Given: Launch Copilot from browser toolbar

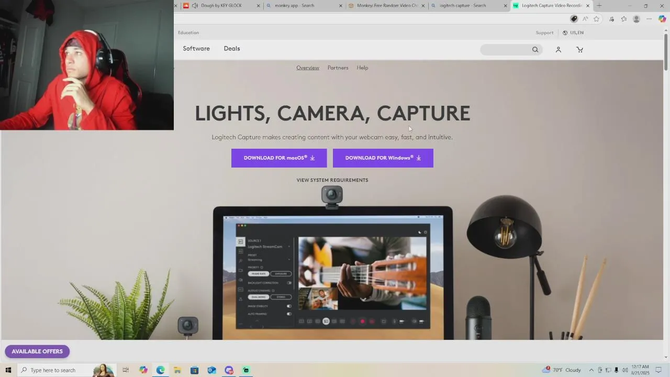Looking at the screenshot, I should [662, 19].
